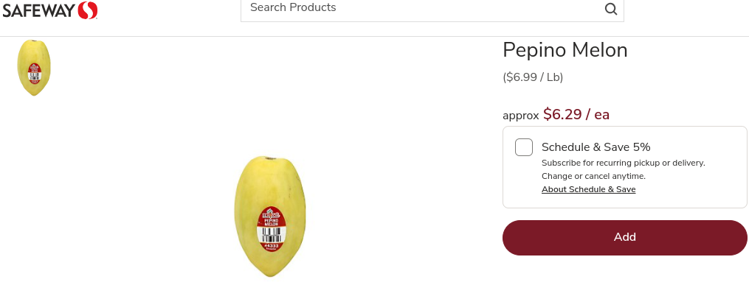Viewport: 749px width, 282px height.
Task: Click the Schedule & Save 5% label text
Action: coord(596,147)
